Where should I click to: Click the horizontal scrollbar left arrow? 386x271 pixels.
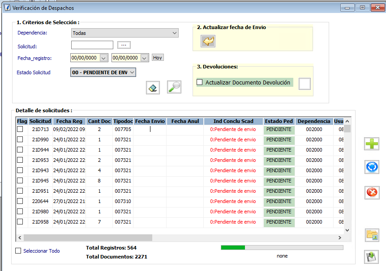coord(20,237)
